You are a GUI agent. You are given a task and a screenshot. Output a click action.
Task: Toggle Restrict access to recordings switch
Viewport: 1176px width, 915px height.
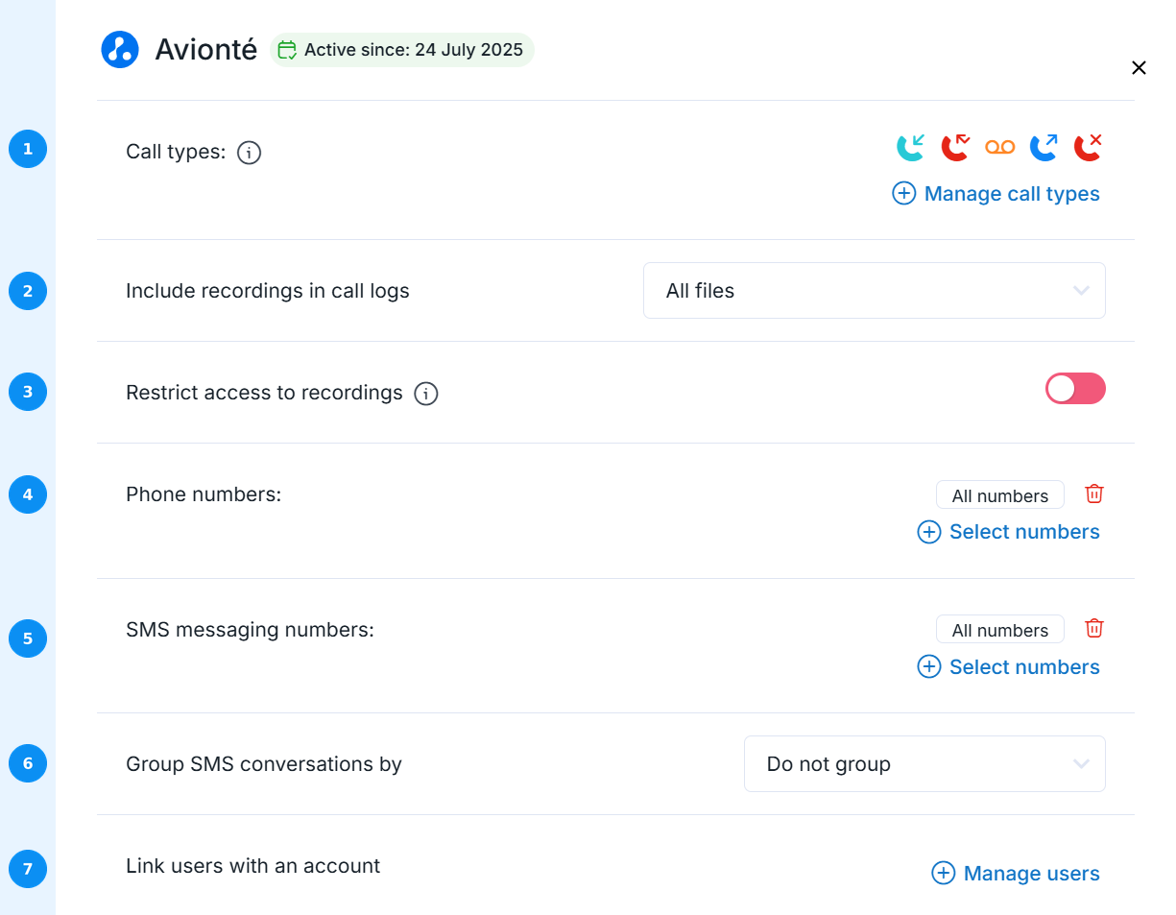click(x=1075, y=389)
